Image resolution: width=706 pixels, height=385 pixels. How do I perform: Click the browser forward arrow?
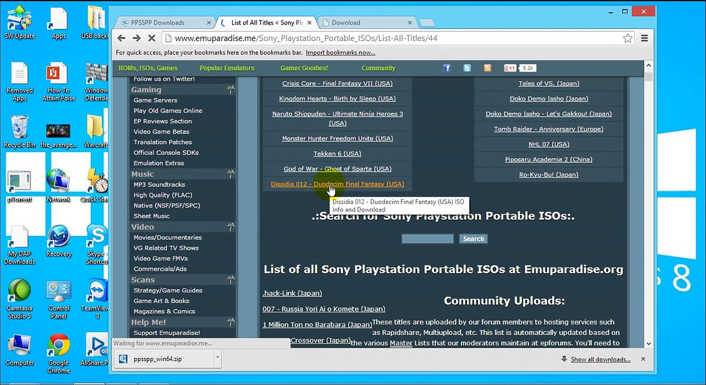point(137,38)
